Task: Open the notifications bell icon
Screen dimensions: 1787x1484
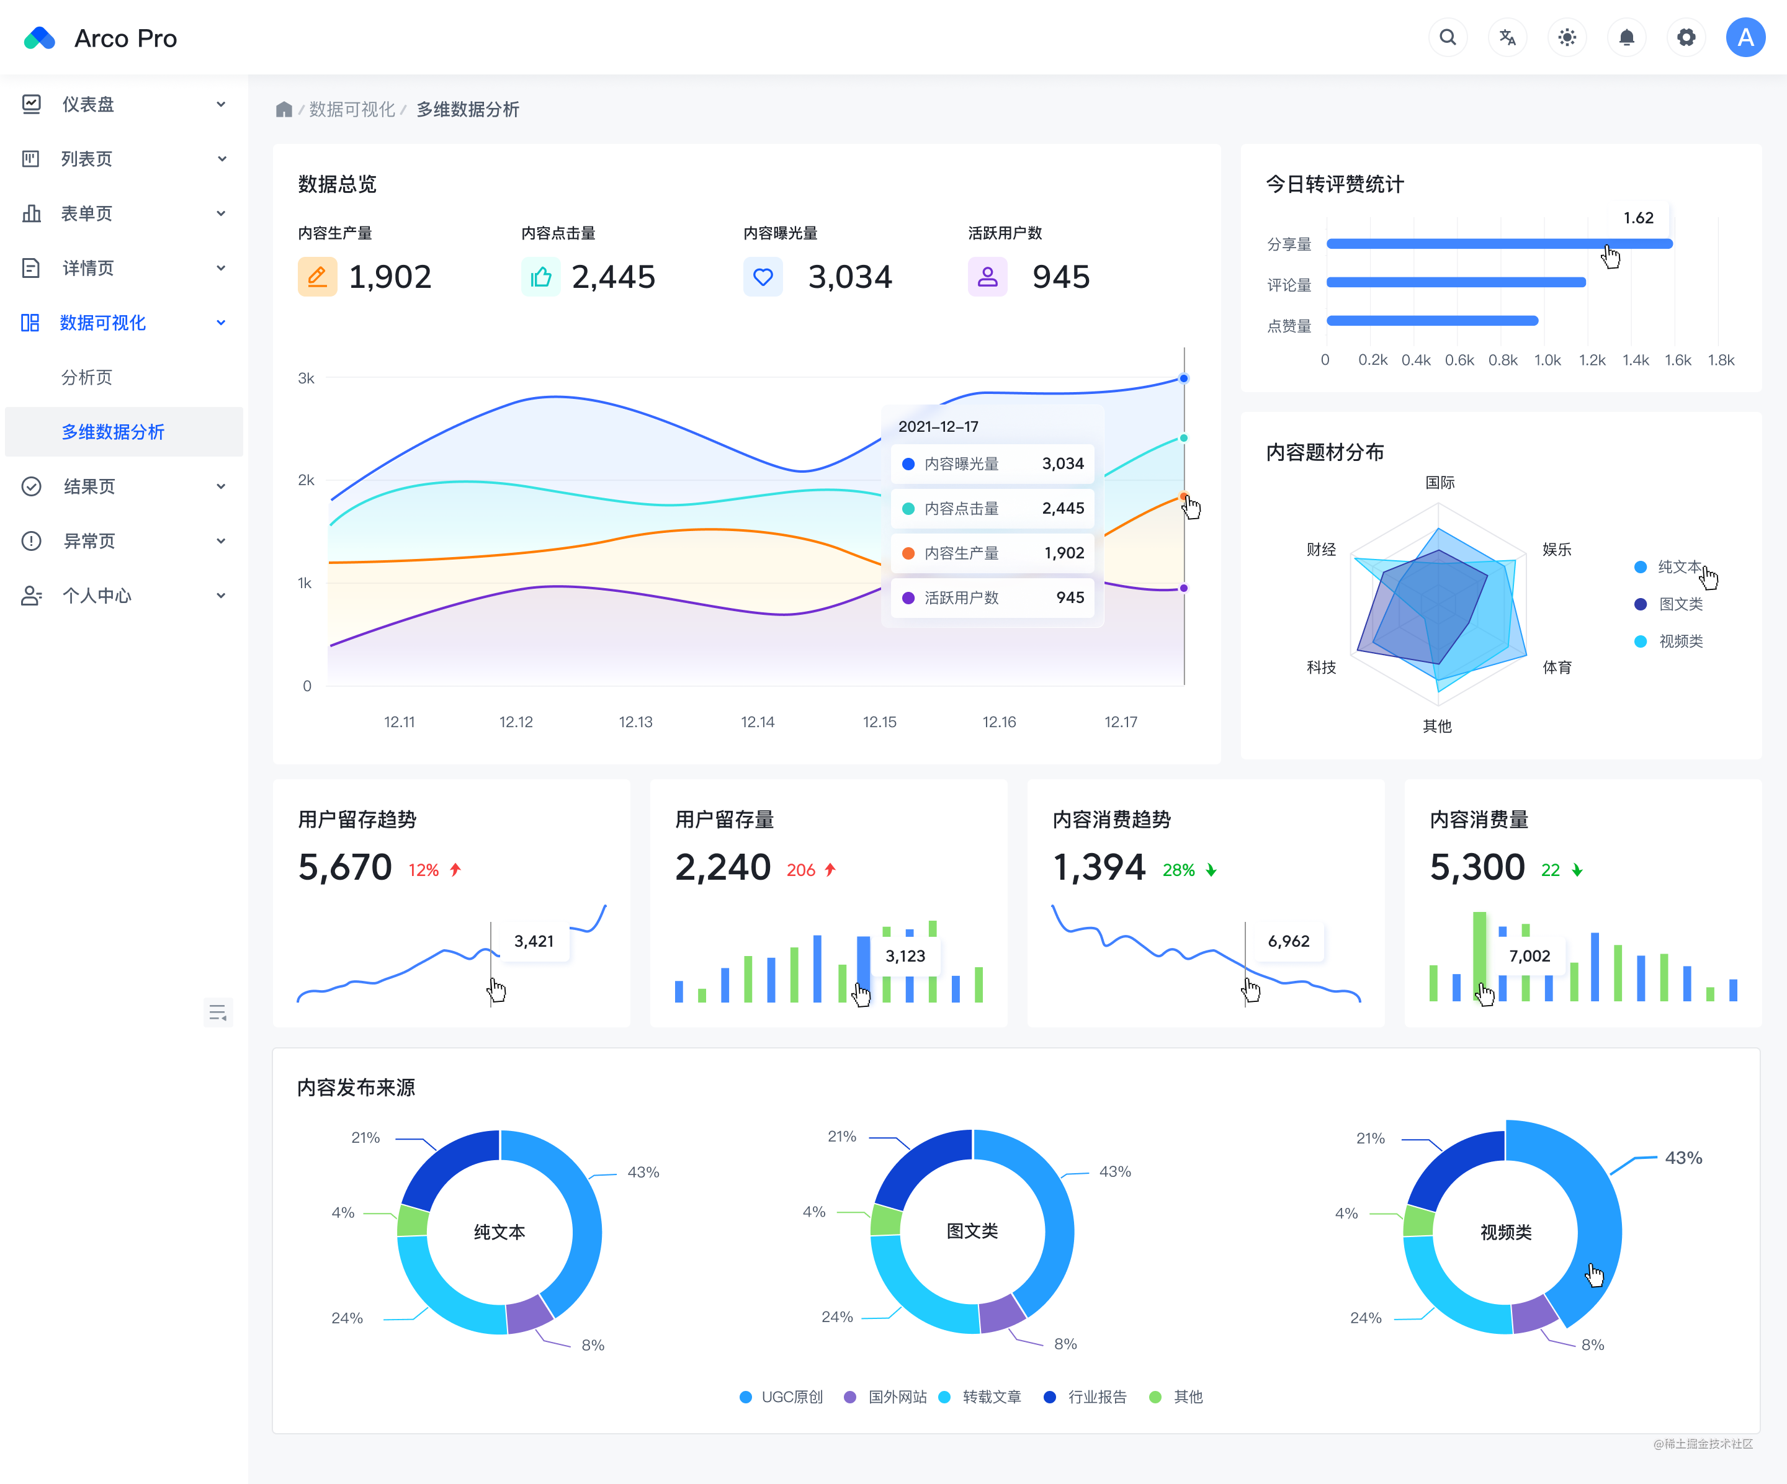Action: (1626, 37)
